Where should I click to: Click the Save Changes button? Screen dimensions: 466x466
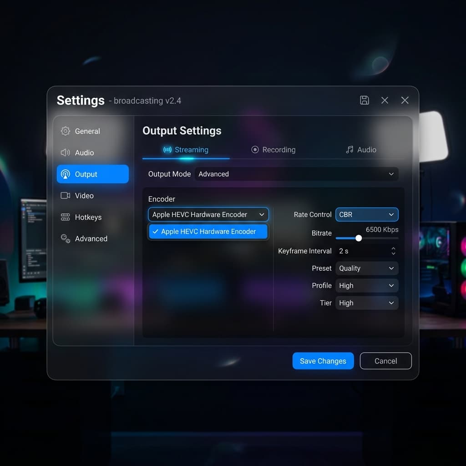323,361
